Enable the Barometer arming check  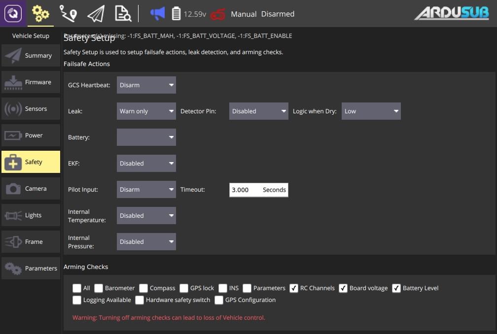(x=99, y=288)
